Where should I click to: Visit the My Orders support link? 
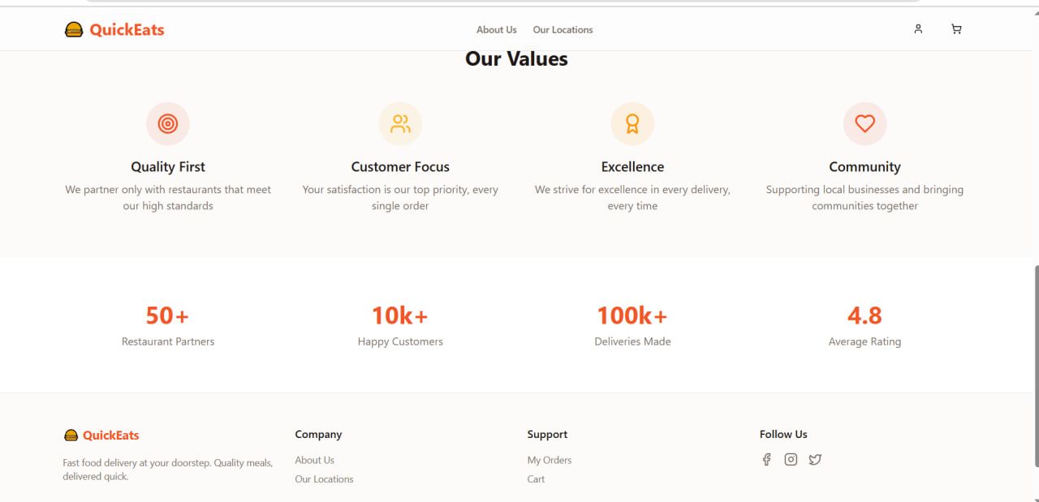pyautogui.click(x=550, y=460)
